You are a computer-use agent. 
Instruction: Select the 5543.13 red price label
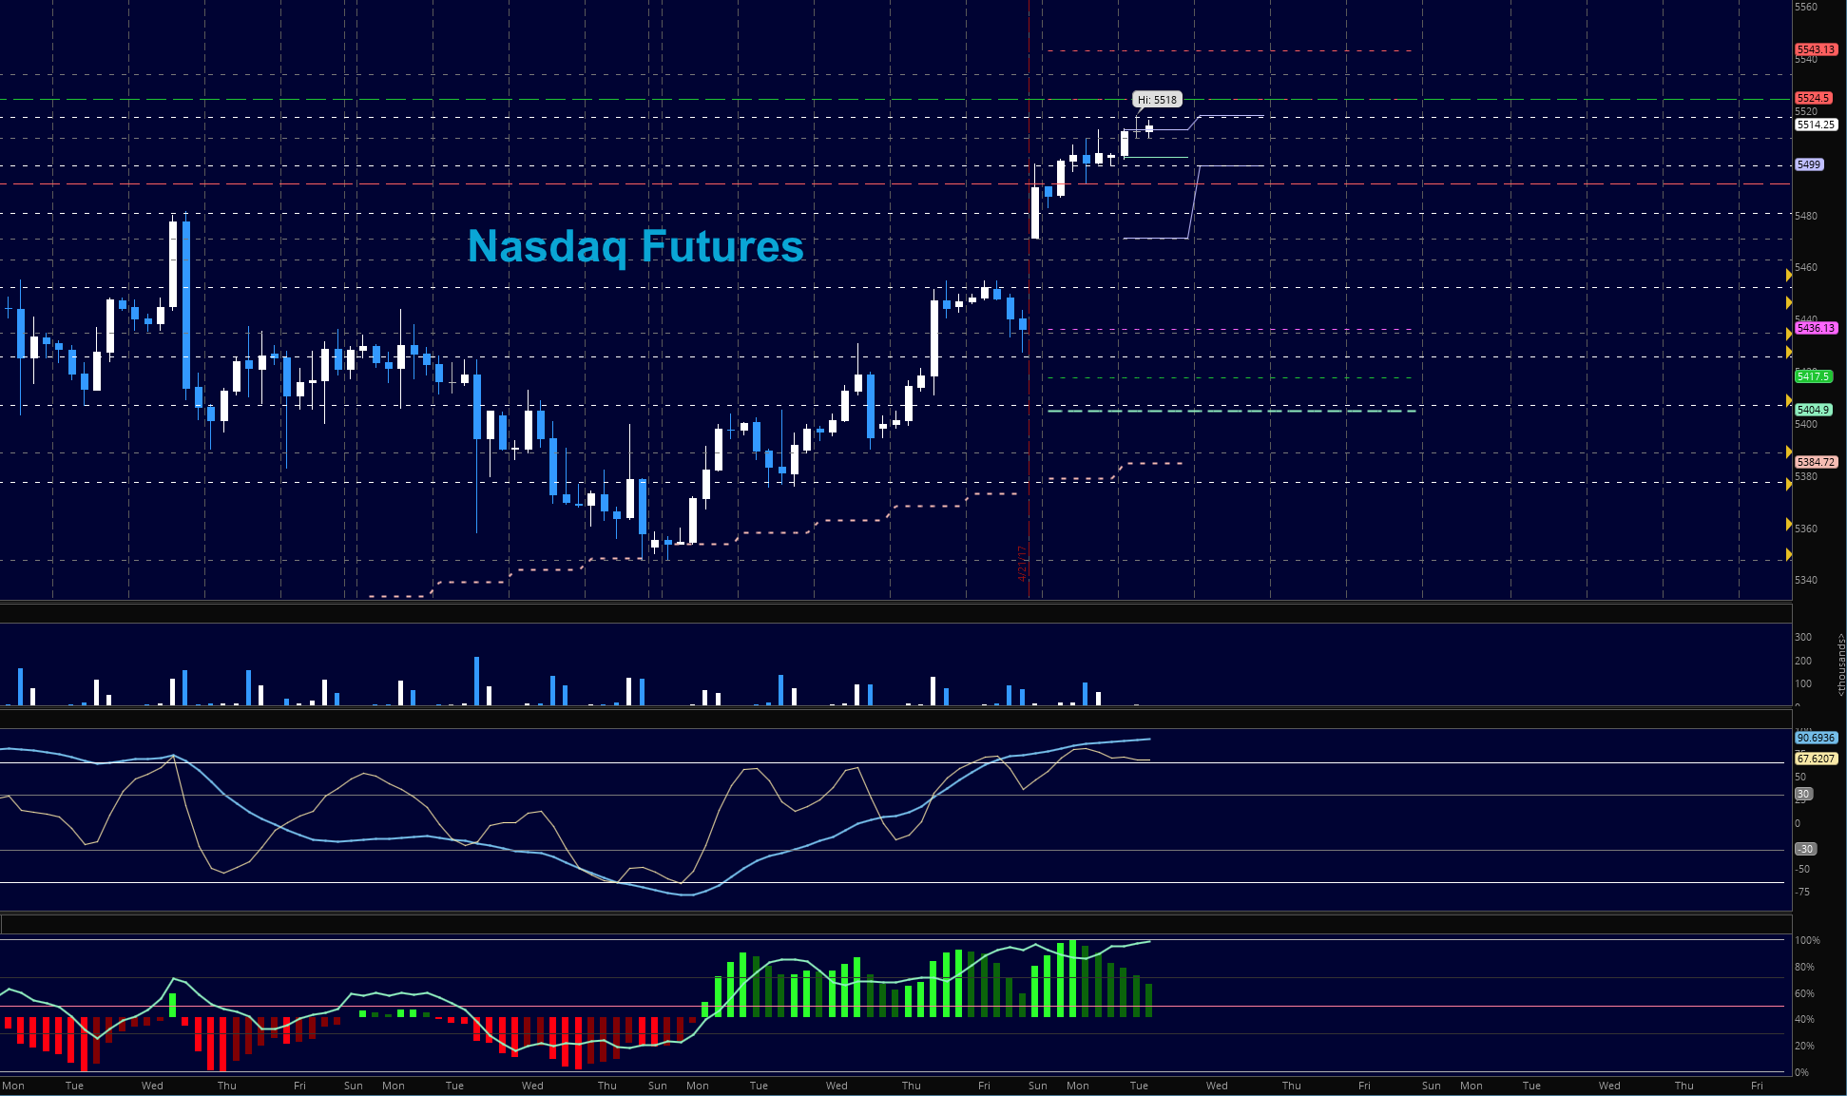click(x=1815, y=49)
